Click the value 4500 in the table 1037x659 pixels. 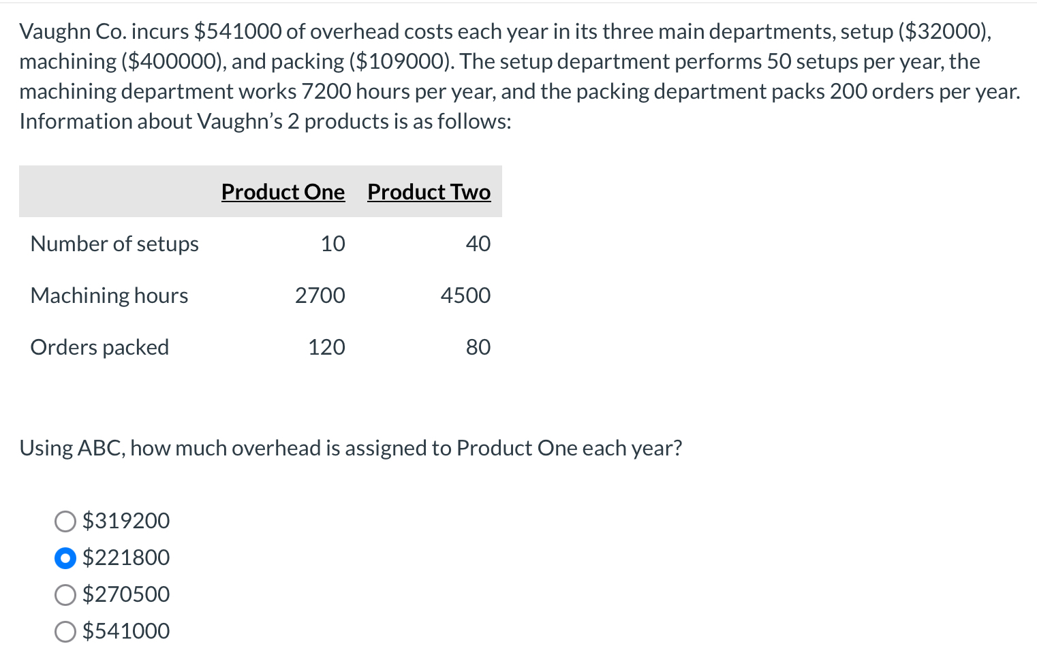[465, 295]
